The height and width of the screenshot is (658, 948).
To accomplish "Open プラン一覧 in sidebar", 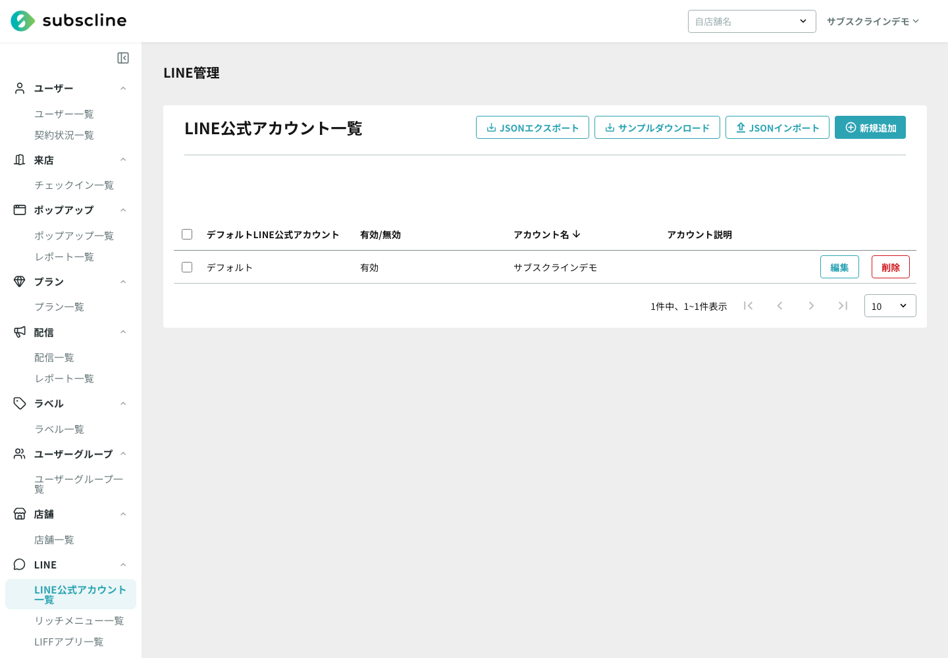I will pyautogui.click(x=59, y=307).
